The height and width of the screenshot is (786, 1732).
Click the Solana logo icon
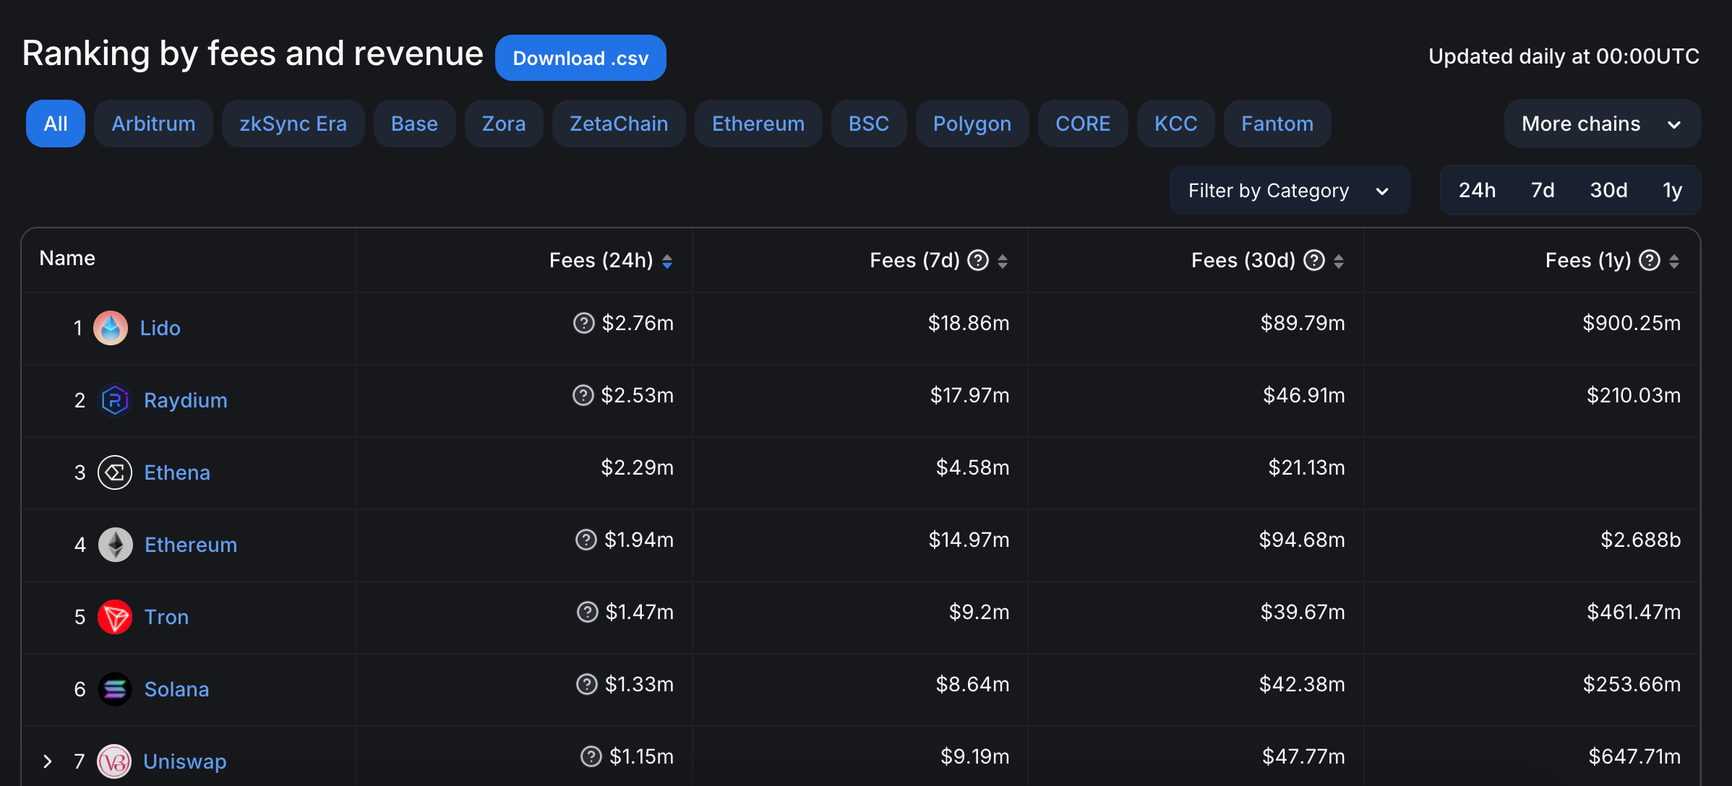[x=115, y=689]
